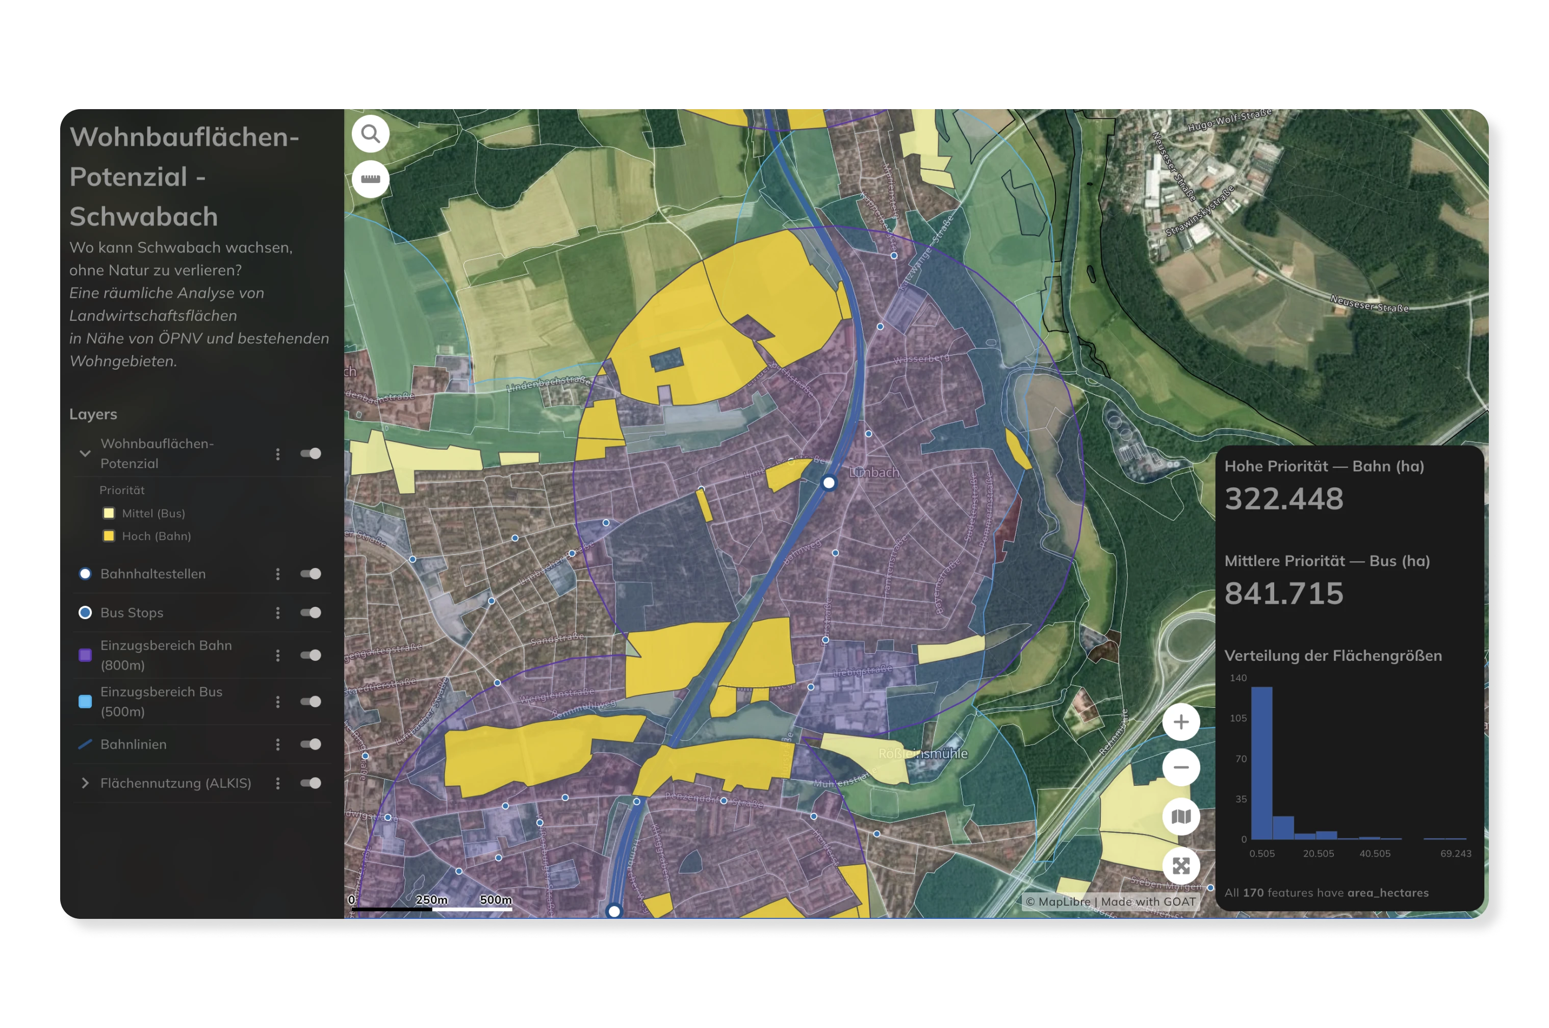Select the Bus Stops layer name
1549x1028 pixels.
click(132, 612)
